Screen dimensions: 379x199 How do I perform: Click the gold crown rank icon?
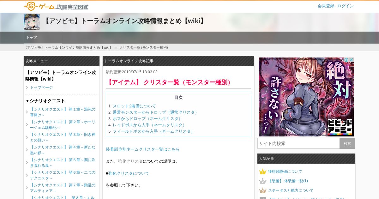coord(263,172)
